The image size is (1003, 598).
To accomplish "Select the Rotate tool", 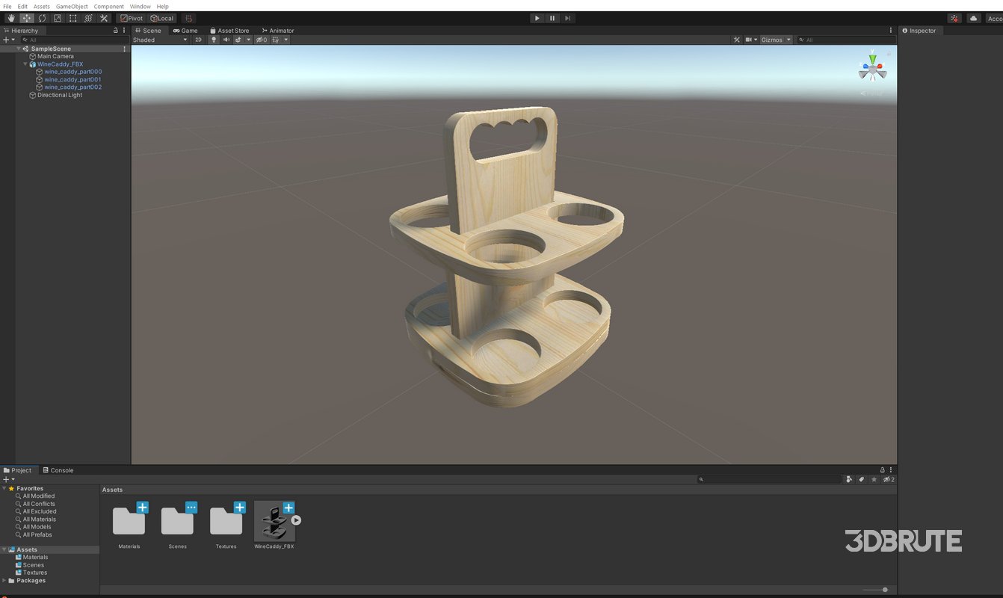I will click(x=43, y=18).
